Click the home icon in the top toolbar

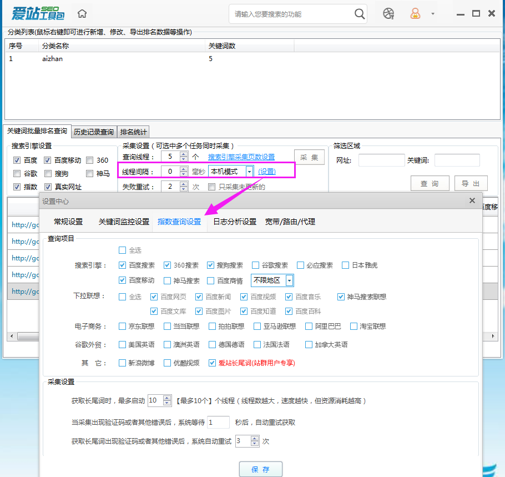click(x=81, y=13)
